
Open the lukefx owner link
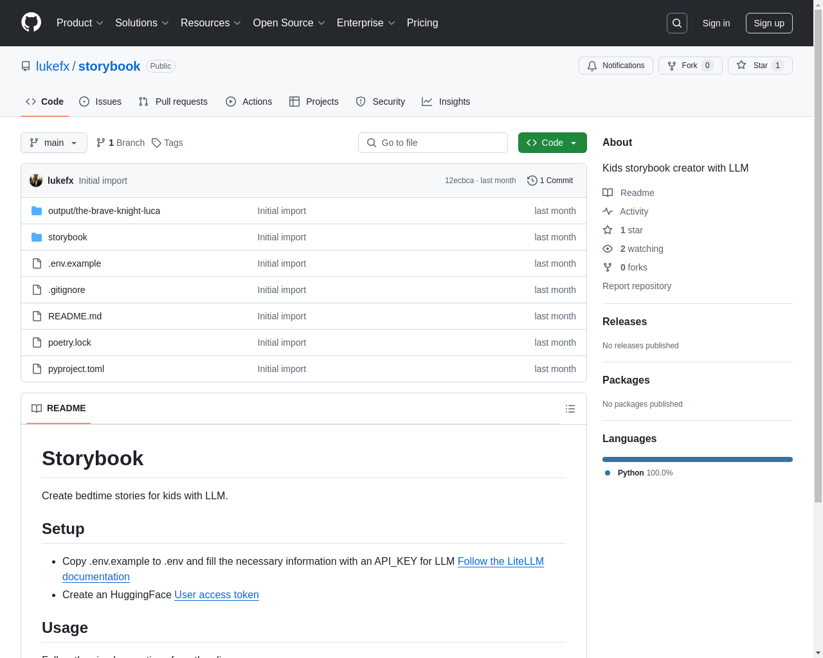53,66
